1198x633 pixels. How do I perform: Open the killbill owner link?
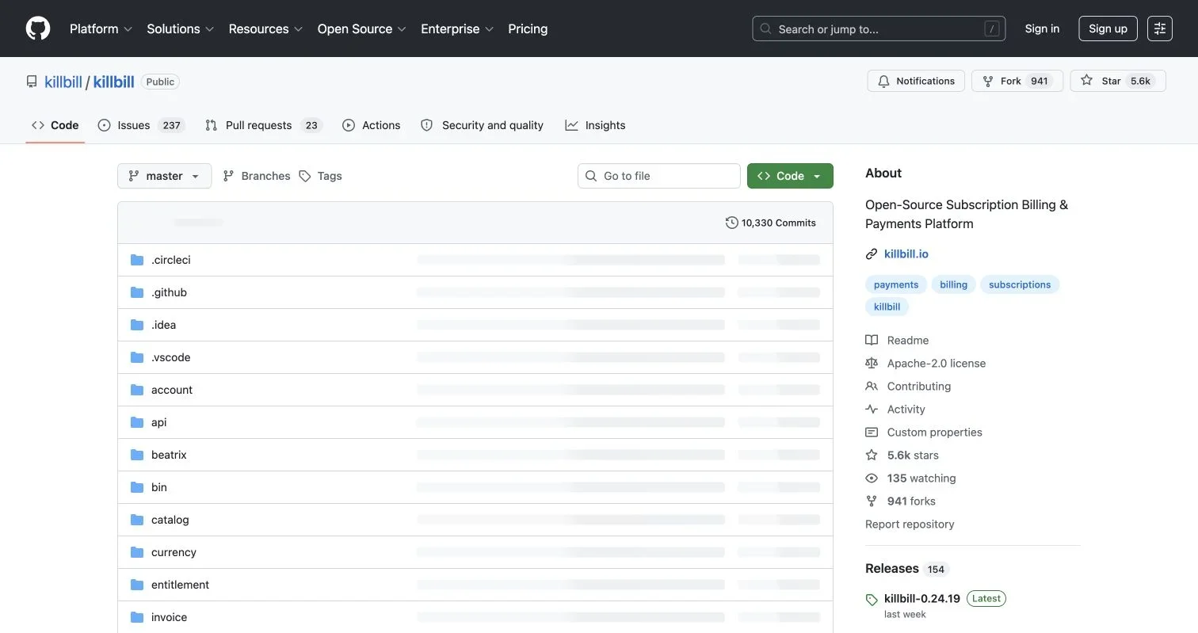click(63, 82)
